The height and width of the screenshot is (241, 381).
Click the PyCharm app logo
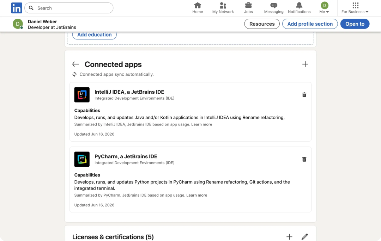(x=82, y=159)
